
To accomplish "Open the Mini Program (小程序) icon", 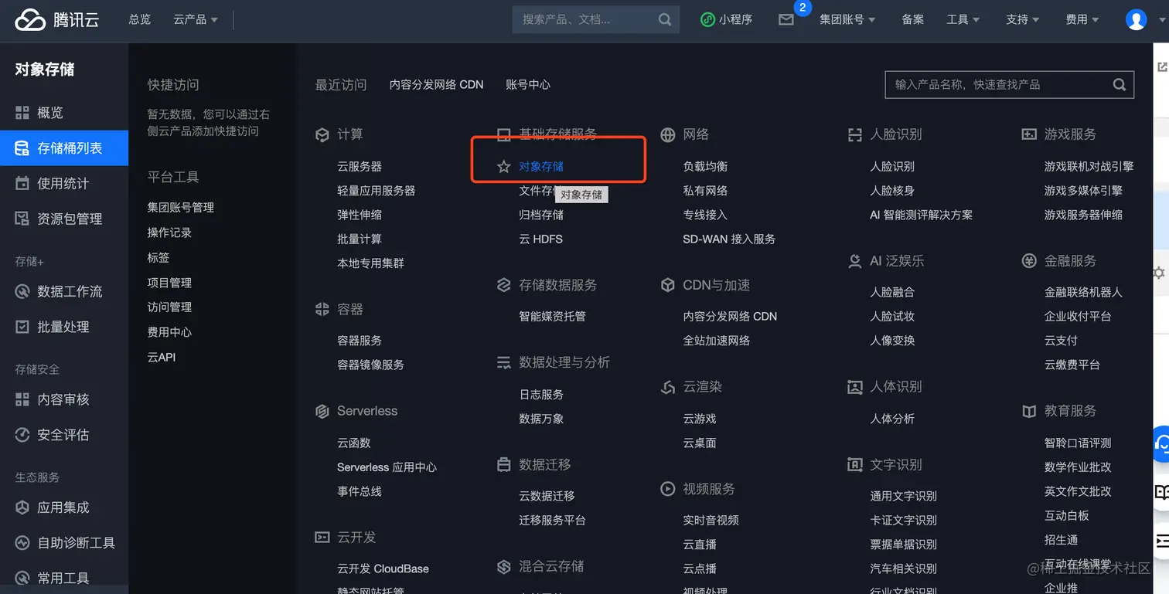I will [x=707, y=20].
